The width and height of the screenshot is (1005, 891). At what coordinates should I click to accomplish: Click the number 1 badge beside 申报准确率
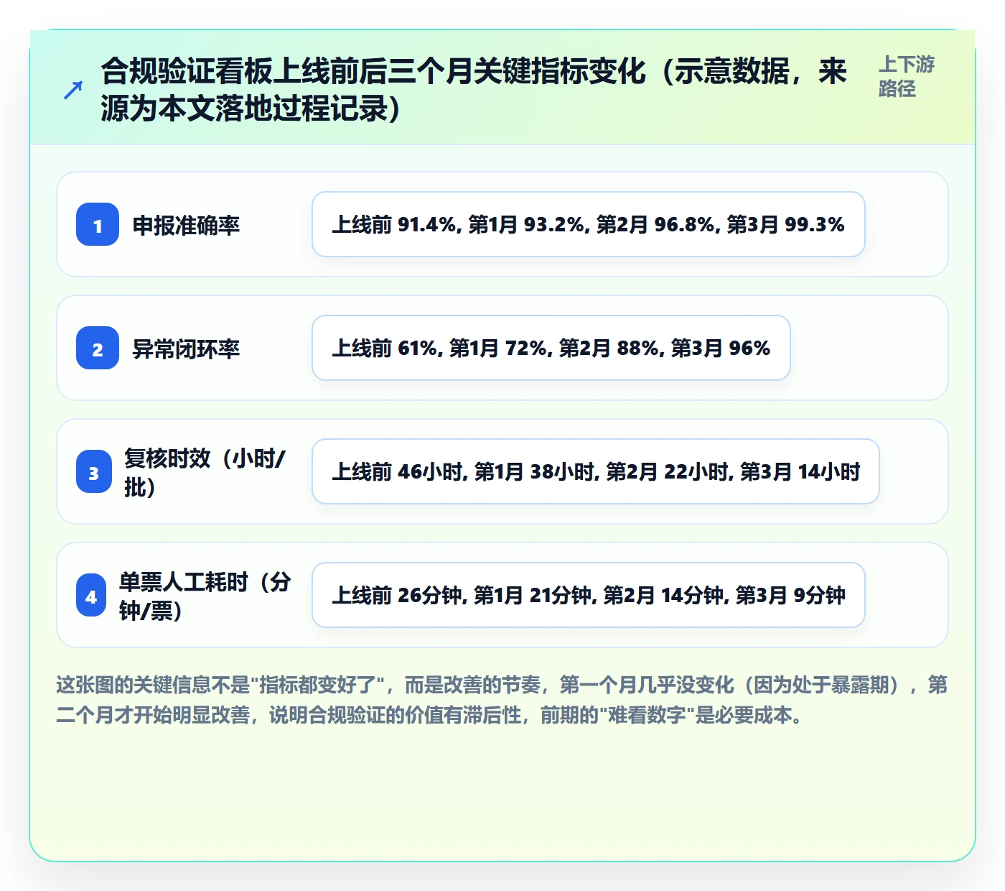(x=98, y=225)
